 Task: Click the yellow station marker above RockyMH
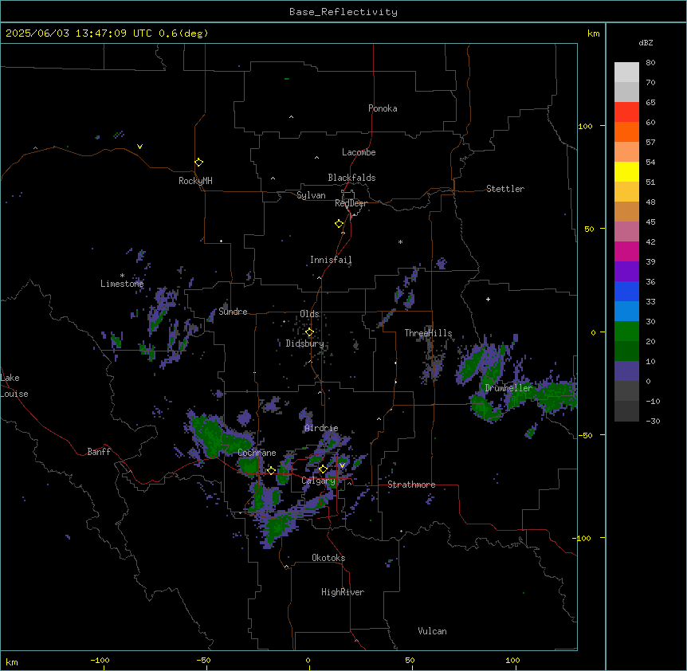(198, 162)
